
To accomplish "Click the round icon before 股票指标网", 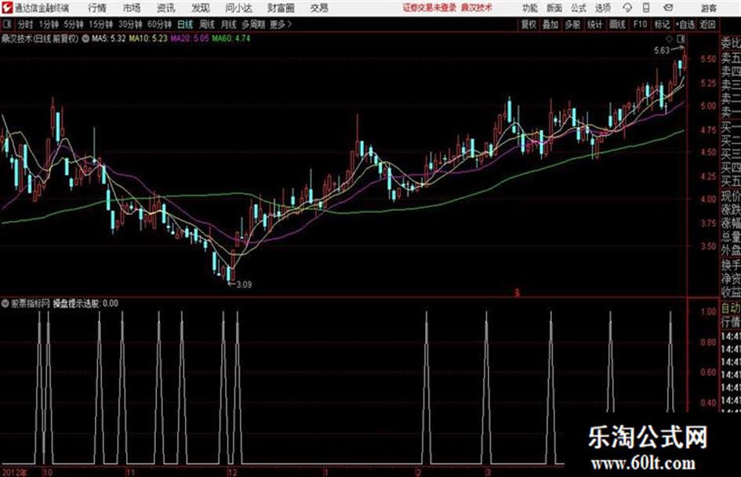I will pyautogui.click(x=5, y=303).
